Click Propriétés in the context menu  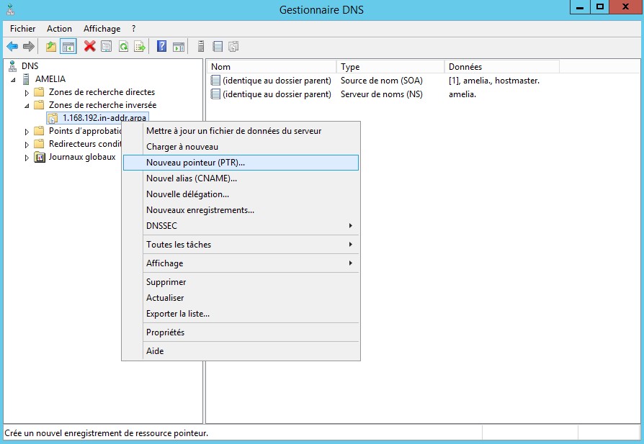coord(165,332)
